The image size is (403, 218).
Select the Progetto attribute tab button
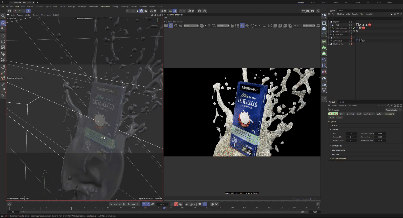click(x=333, y=114)
